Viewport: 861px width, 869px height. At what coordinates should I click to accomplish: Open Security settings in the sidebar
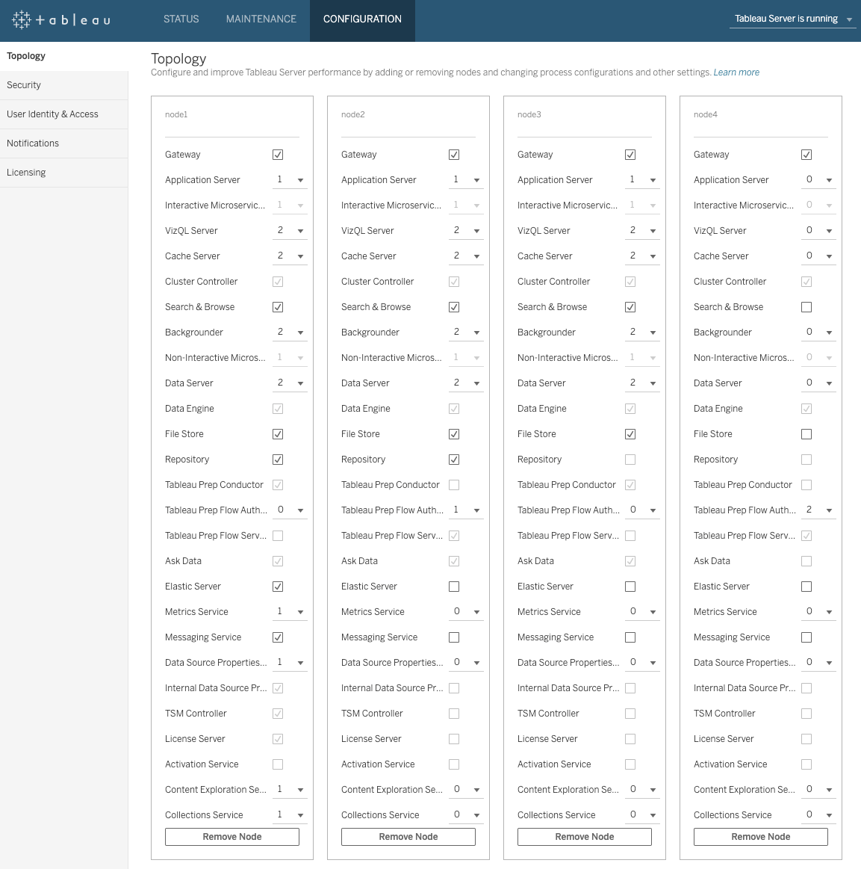click(63, 85)
